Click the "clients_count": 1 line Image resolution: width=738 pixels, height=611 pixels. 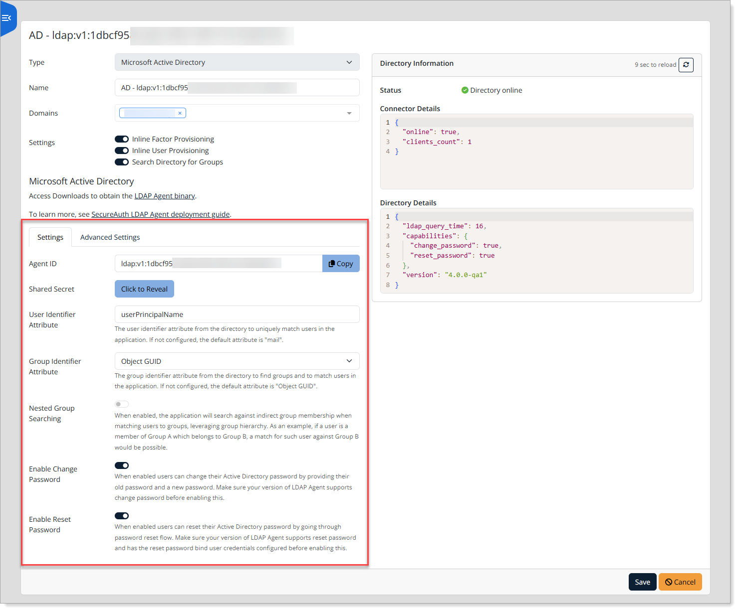[437, 142]
